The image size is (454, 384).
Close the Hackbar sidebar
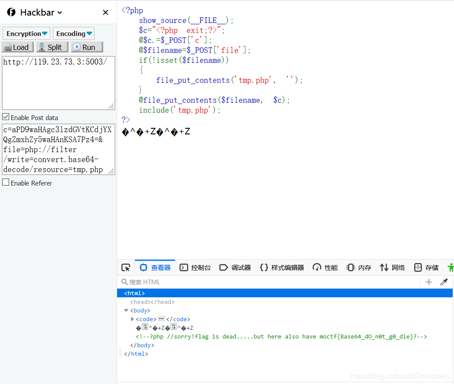[106, 13]
